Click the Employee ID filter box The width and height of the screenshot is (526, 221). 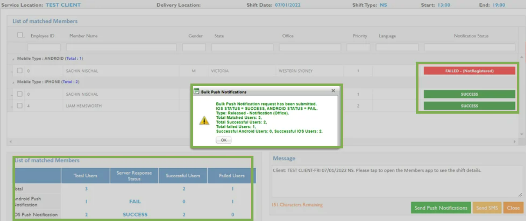44,47
